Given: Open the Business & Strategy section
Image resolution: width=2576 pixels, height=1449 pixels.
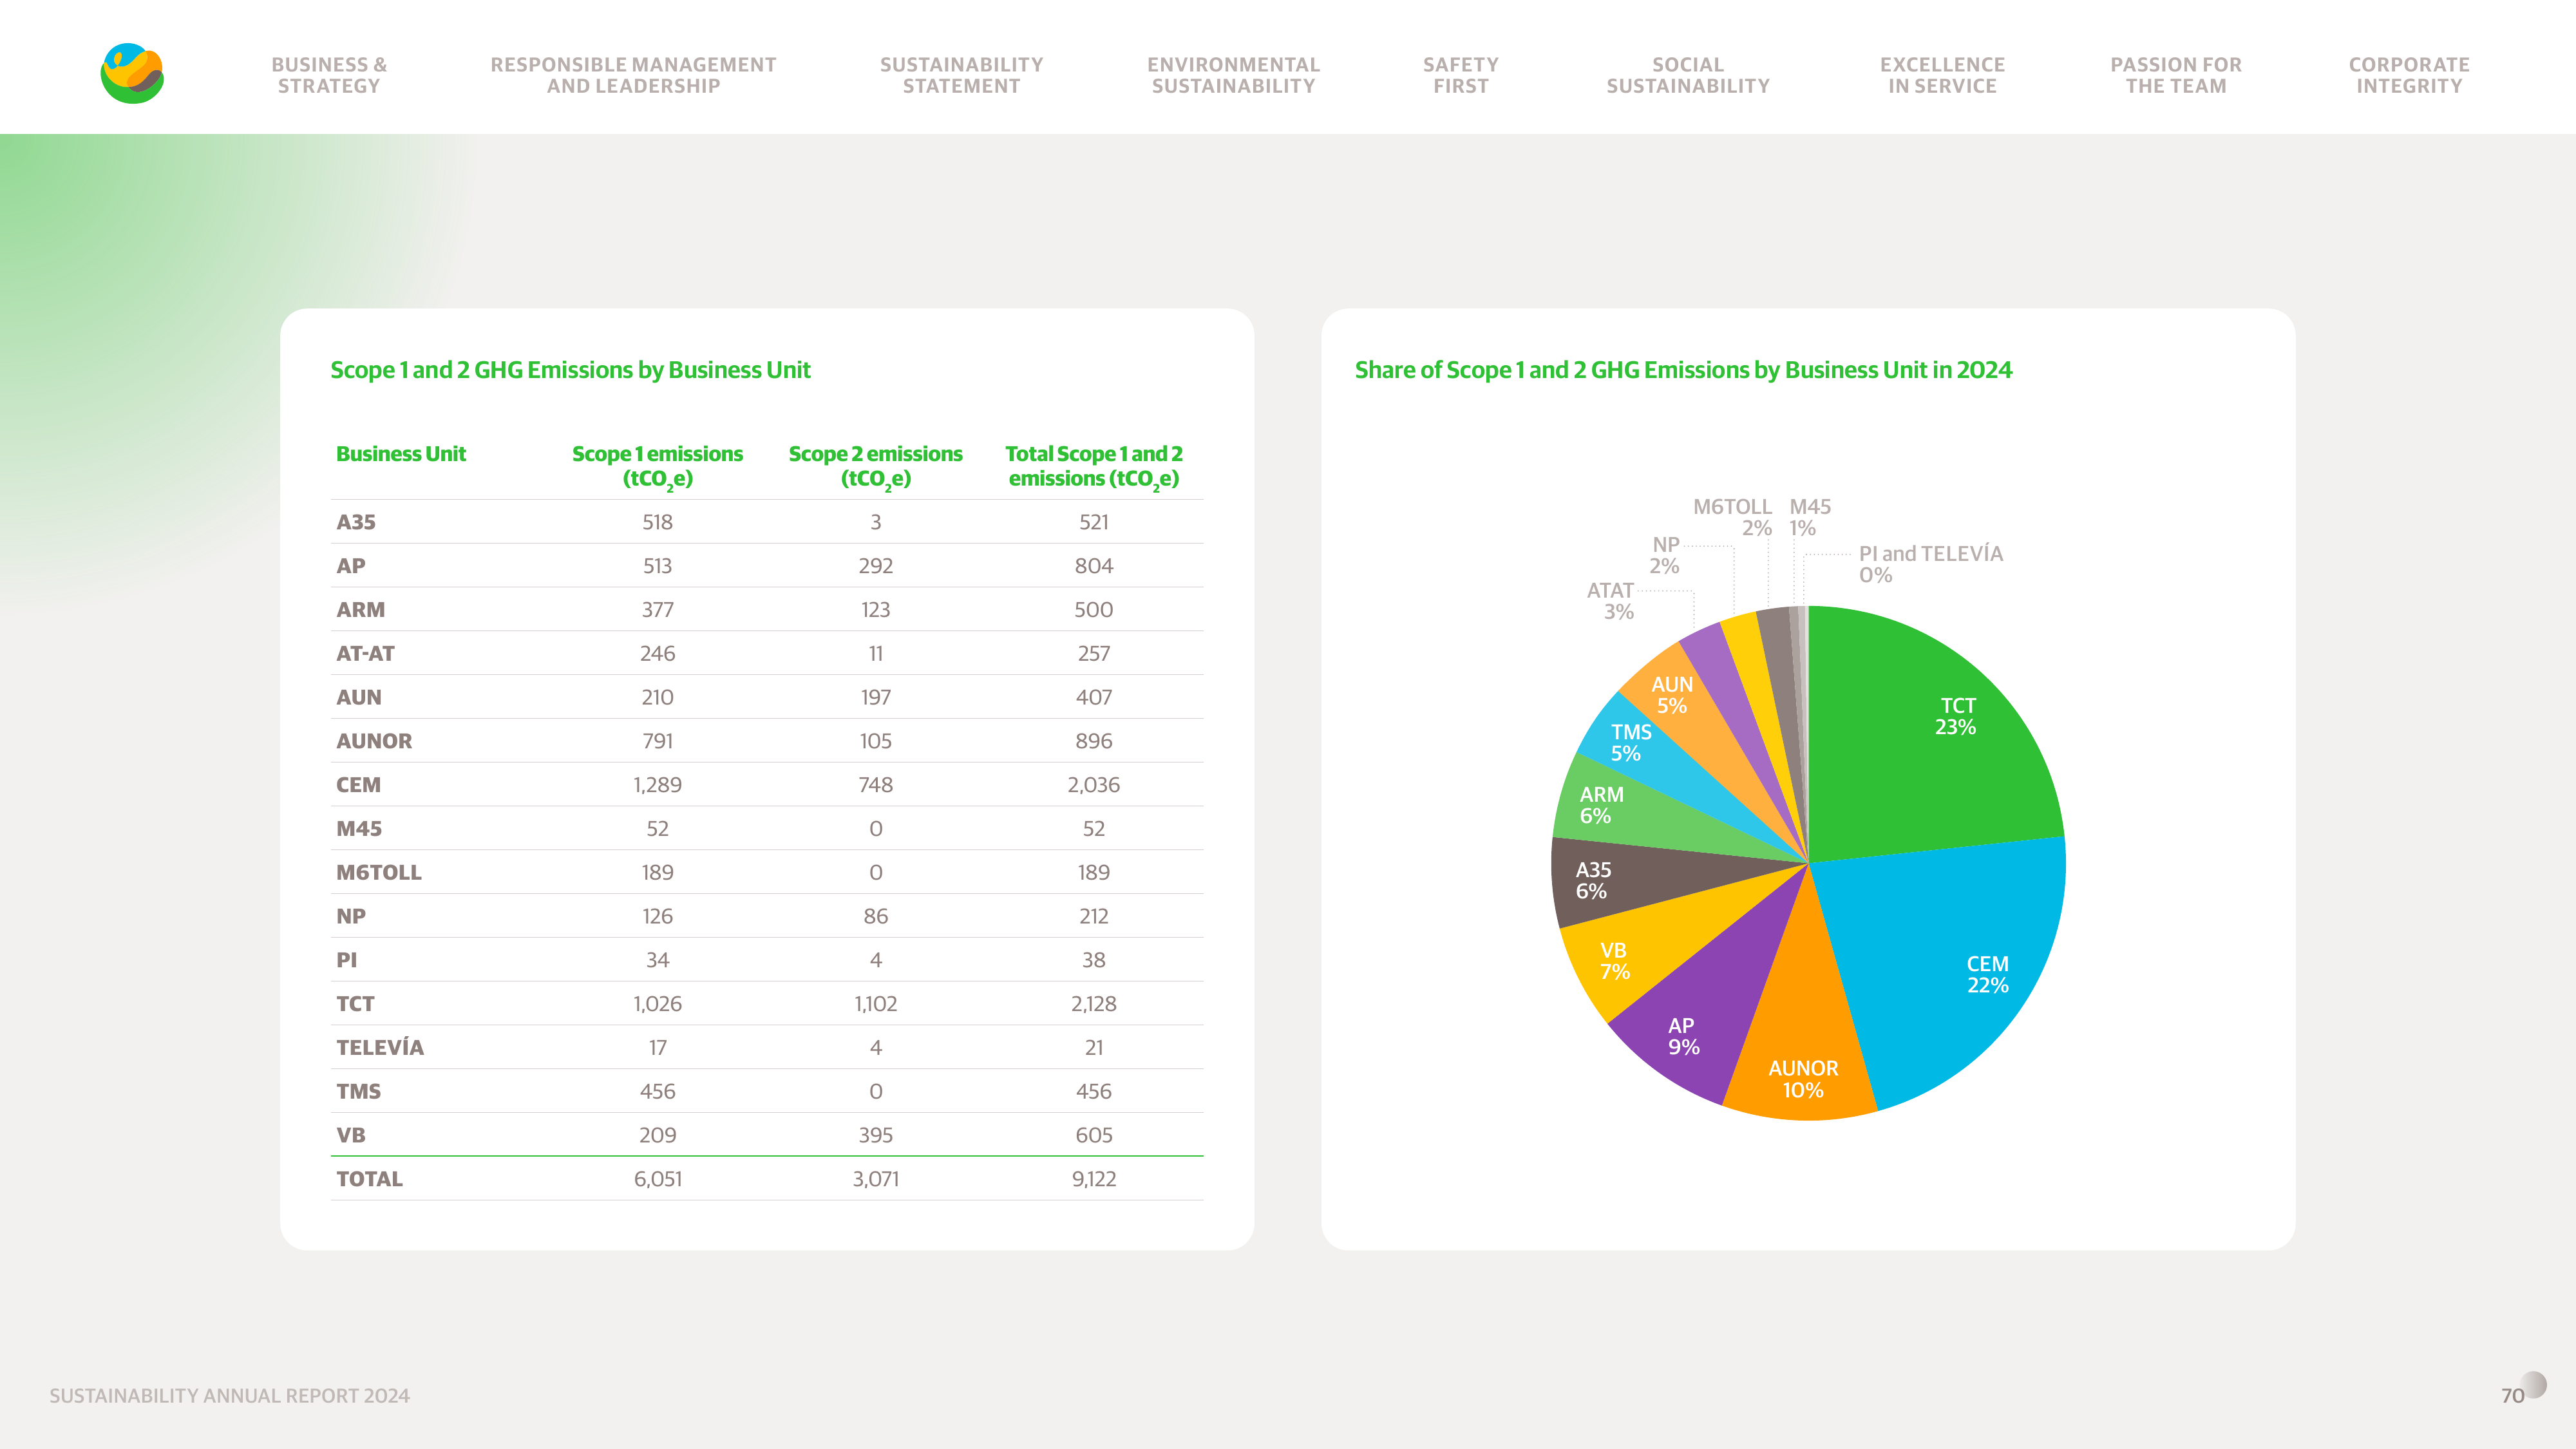Looking at the screenshot, I should pos(329,75).
